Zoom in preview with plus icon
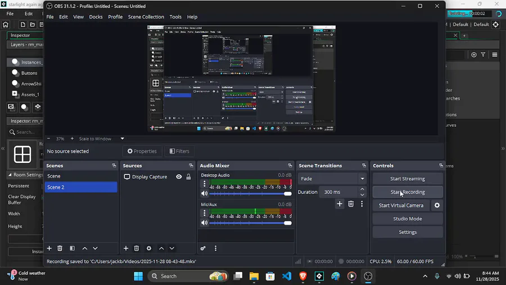This screenshot has width=506, height=285. 72,139
